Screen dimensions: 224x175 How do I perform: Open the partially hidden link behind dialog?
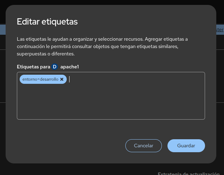coord(220,30)
